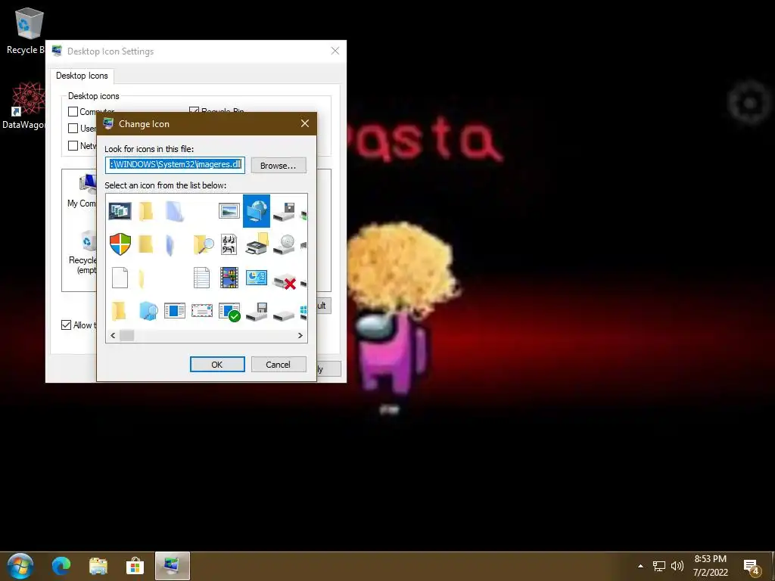Image resolution: width=775 pixels, height=581 pixels.
Task: Choose the CD disc drive icon
Action: (285, 244)
